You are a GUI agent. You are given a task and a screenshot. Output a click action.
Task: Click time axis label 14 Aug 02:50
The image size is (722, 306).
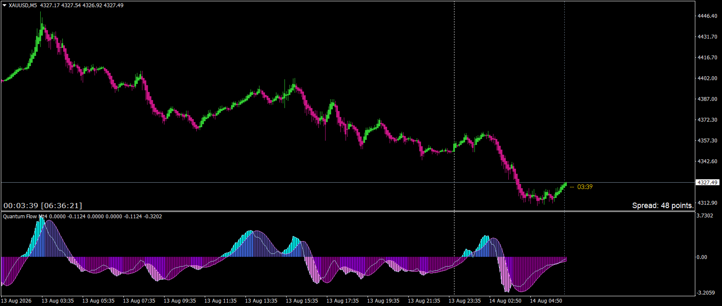tap(505, 301)
